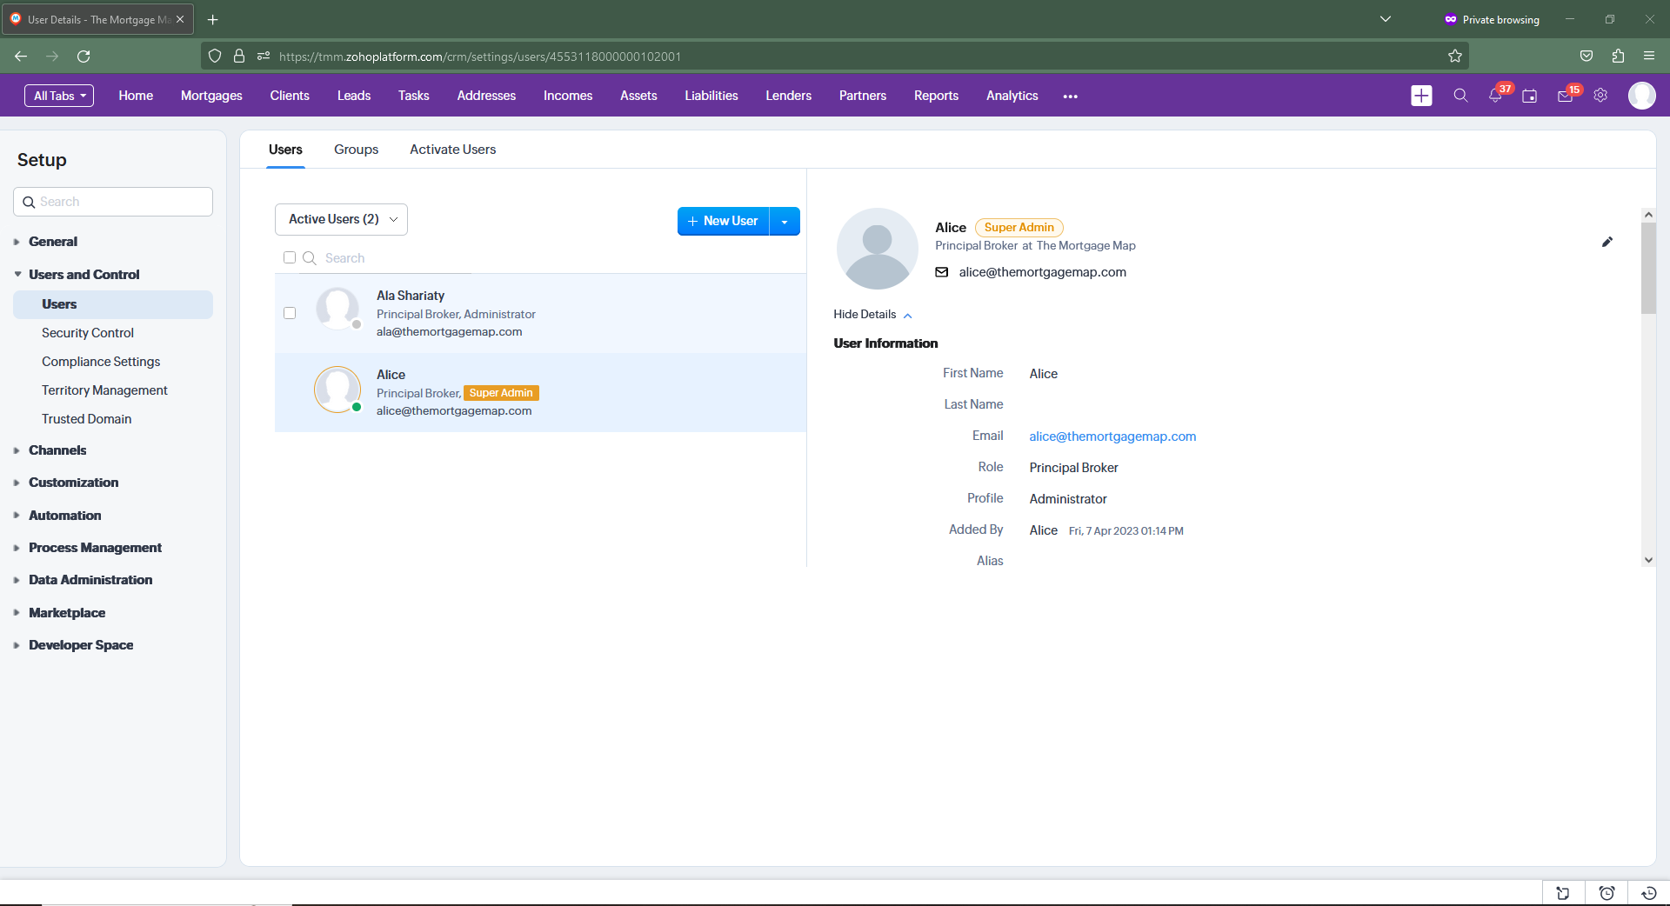Open the notifications bell icon
Screen dimensions: 1670x906
1495,96
